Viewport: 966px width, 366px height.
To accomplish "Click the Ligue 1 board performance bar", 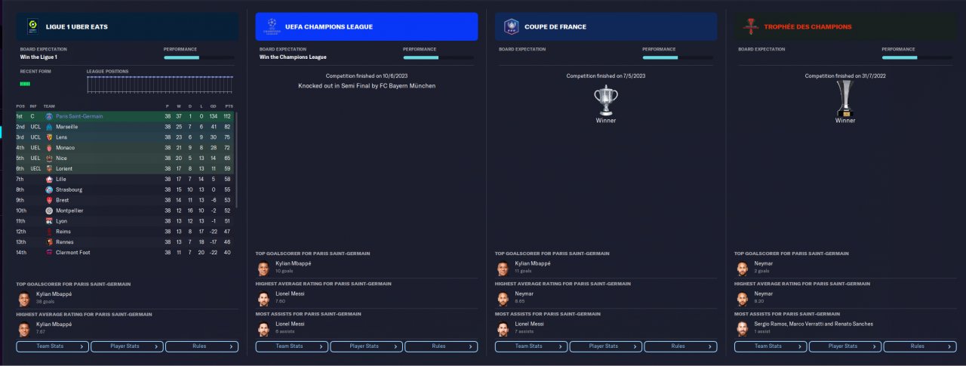I will coord(198,57).
